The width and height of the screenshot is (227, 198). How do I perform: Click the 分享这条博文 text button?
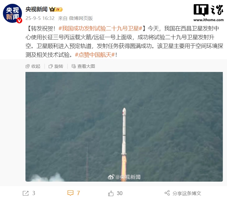pyautogui.click(x=187, y=193)
